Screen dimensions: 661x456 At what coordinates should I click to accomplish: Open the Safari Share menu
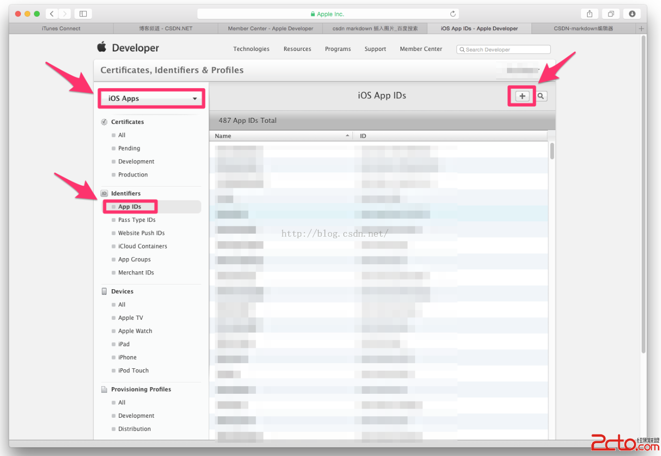coord(590,14)
